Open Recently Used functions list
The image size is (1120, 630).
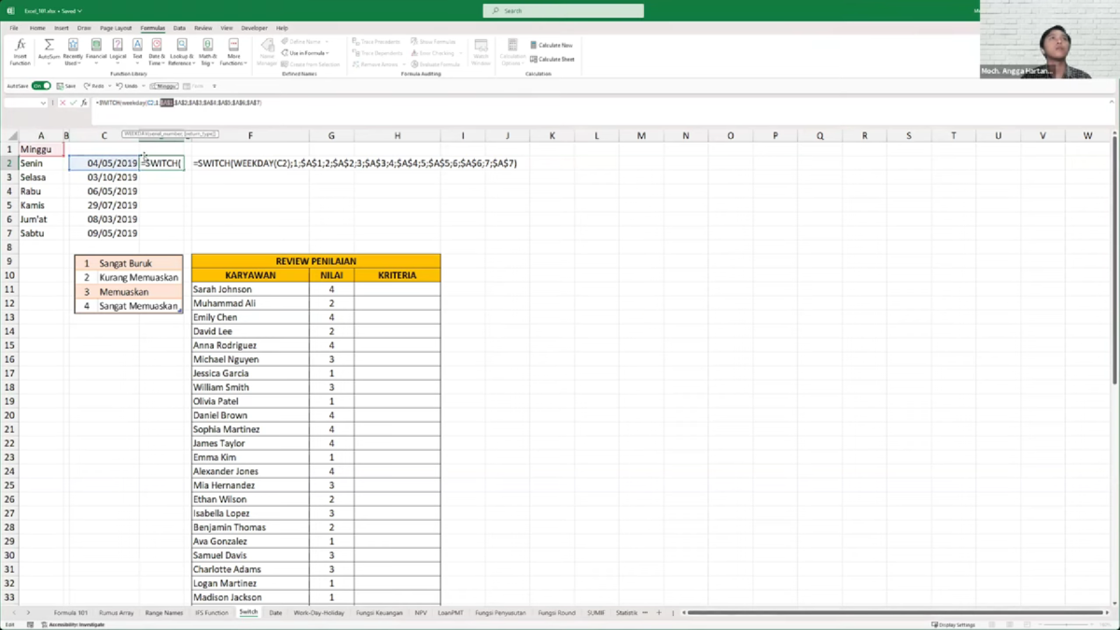[x=73, y=52]
